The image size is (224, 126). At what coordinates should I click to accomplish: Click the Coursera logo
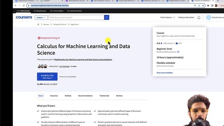24,17
